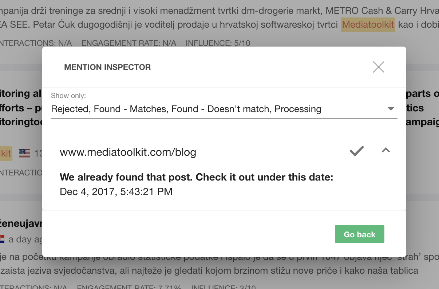Click the "INFLUENCE: 5/10" label
439x289 pixels.
click(218, 43)
